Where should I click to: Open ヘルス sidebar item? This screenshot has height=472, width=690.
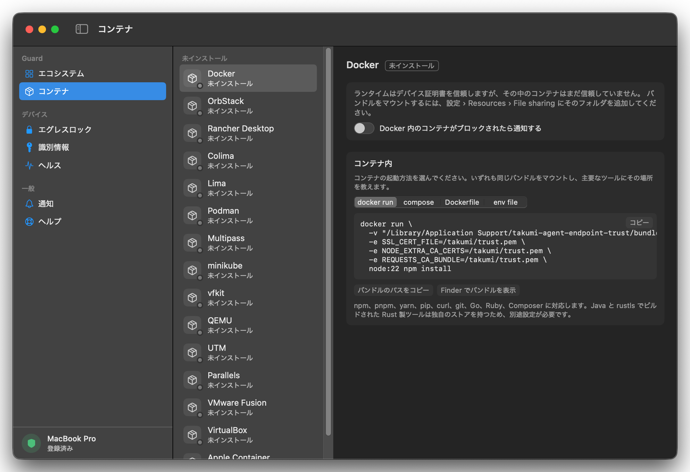pyautogui.click(x=93, y=165)
